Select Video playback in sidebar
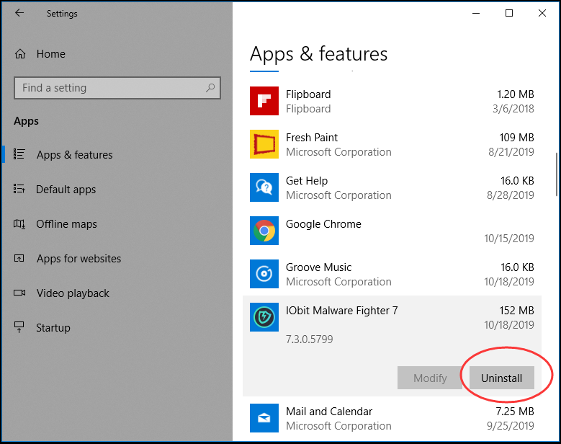Viewport: 561px width, 444px height. point(73,293)
